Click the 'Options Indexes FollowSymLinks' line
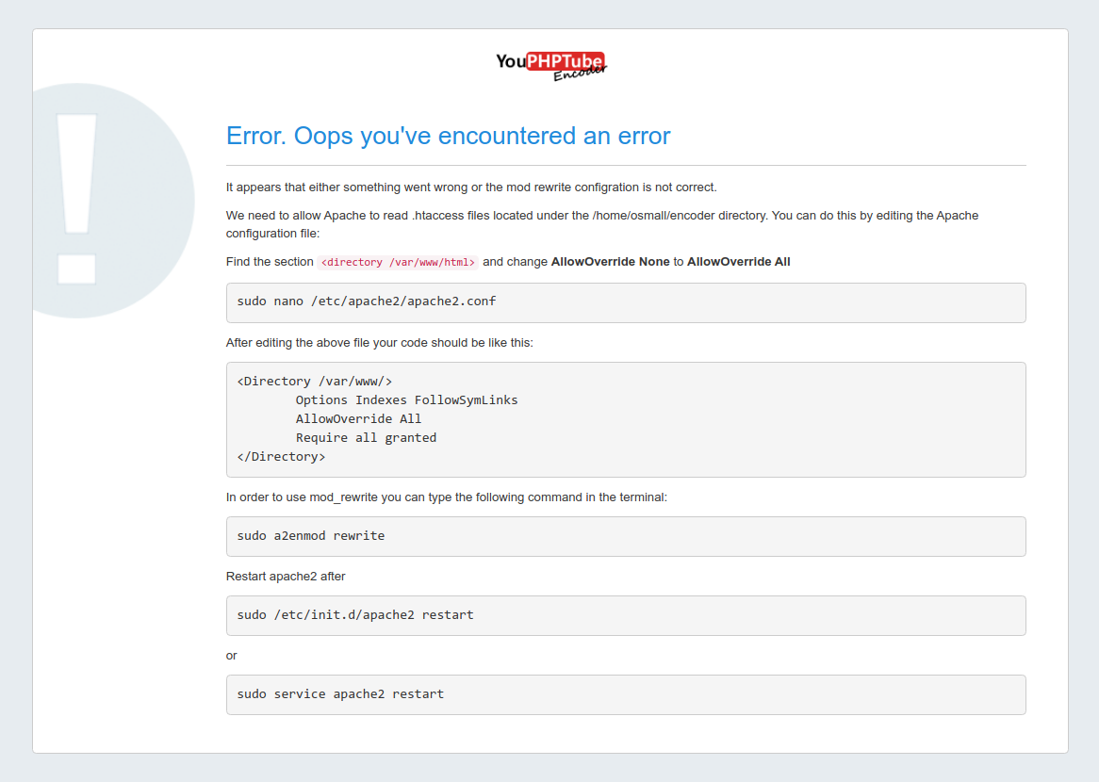This screenshot has height=782, width=1099. coord(406,400)
